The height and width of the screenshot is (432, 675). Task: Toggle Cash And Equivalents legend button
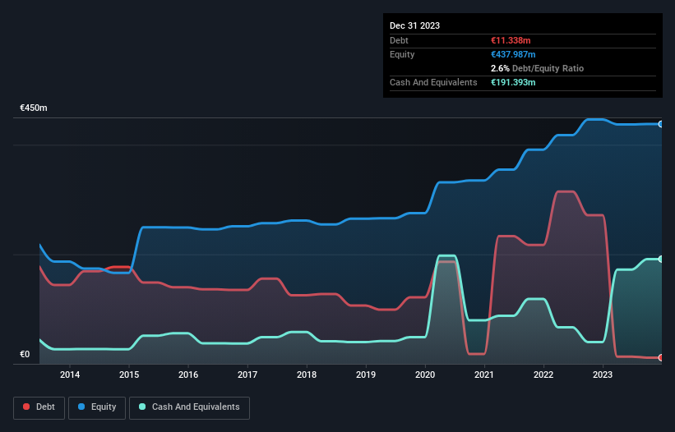[x=189, y=407]
